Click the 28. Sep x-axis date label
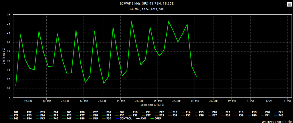 (195, 101)
